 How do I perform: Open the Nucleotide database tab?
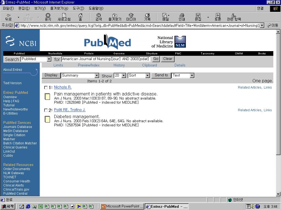point(55,53)
